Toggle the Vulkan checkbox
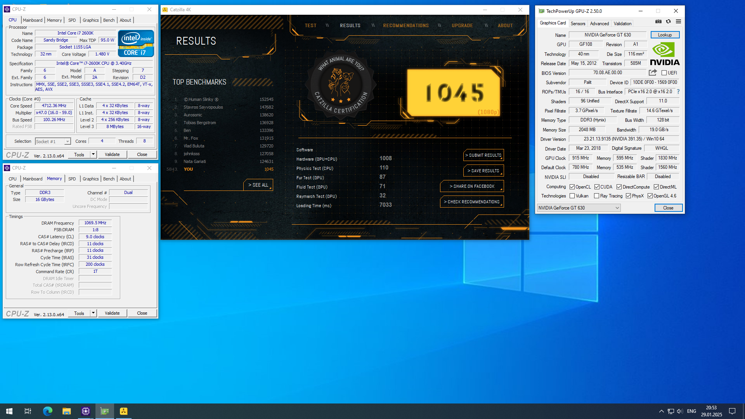Image resolution: width=745 pixels, height=419 pixels. (572, 196)
